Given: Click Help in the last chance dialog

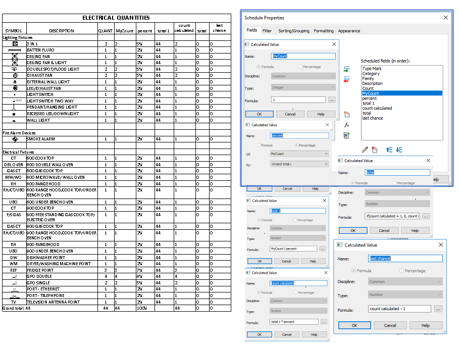Looking at the screenshot, I should pyautogui.click(x=426, y=326).
